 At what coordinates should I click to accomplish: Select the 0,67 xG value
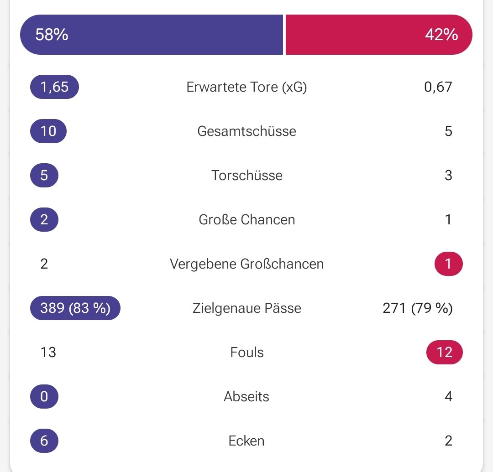click(x=438, y=87)
